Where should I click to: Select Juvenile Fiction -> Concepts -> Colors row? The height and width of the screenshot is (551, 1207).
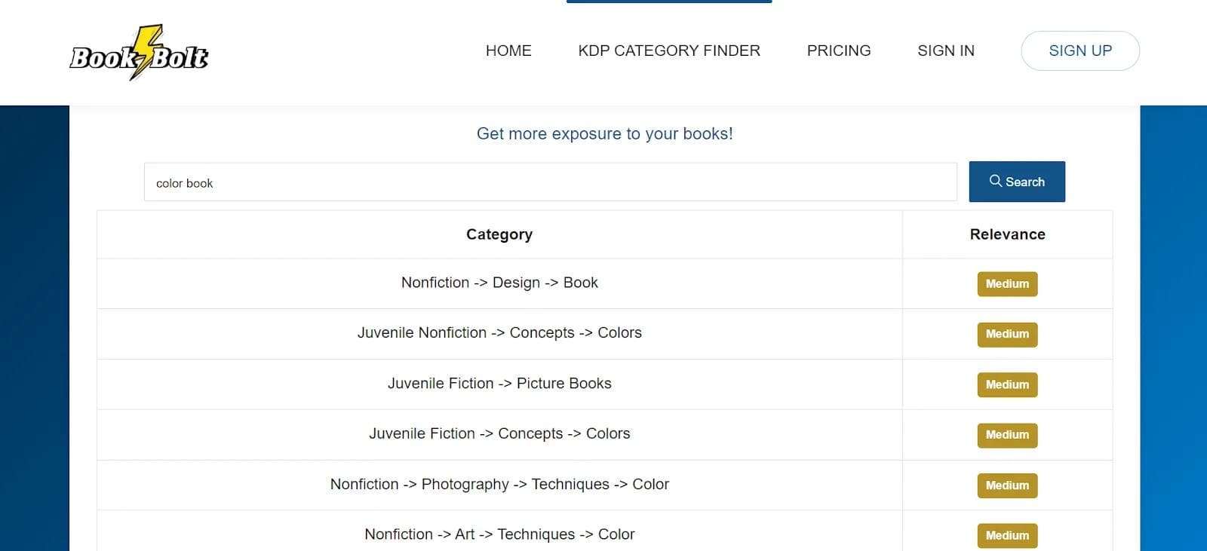pyautogui.click(x=499, y=434)
